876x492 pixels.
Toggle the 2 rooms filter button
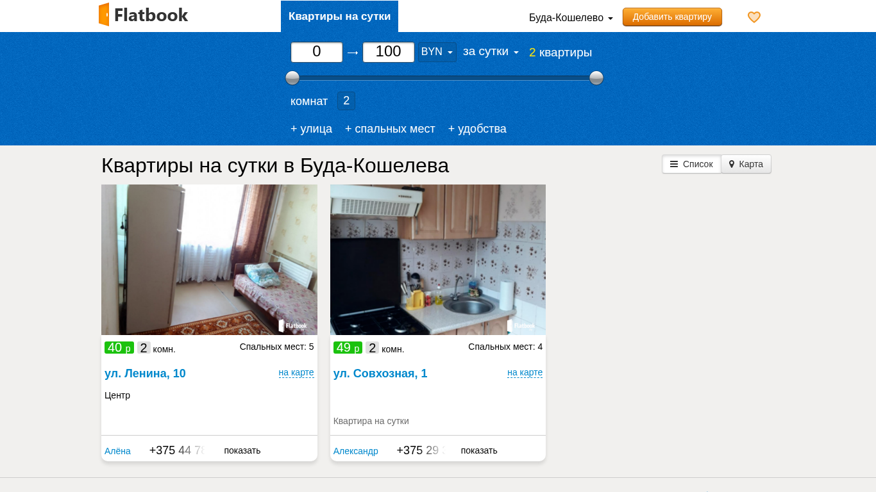click(346, 101)
